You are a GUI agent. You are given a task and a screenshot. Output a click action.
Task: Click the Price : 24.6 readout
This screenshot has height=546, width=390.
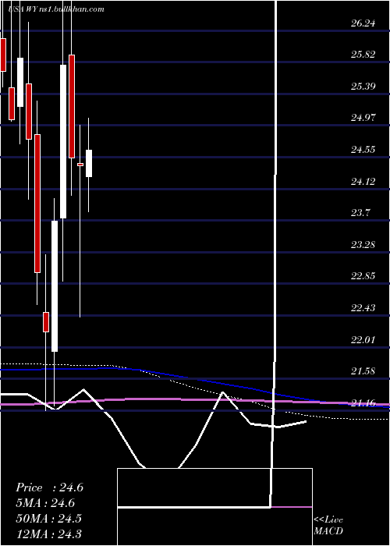(49, 487)
